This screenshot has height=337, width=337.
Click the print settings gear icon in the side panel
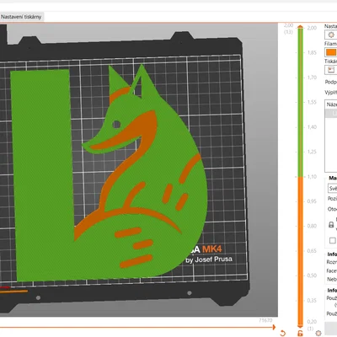pos(331,35)
